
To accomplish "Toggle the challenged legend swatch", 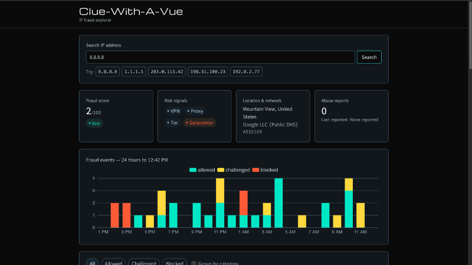I will (x=221, y=170).
